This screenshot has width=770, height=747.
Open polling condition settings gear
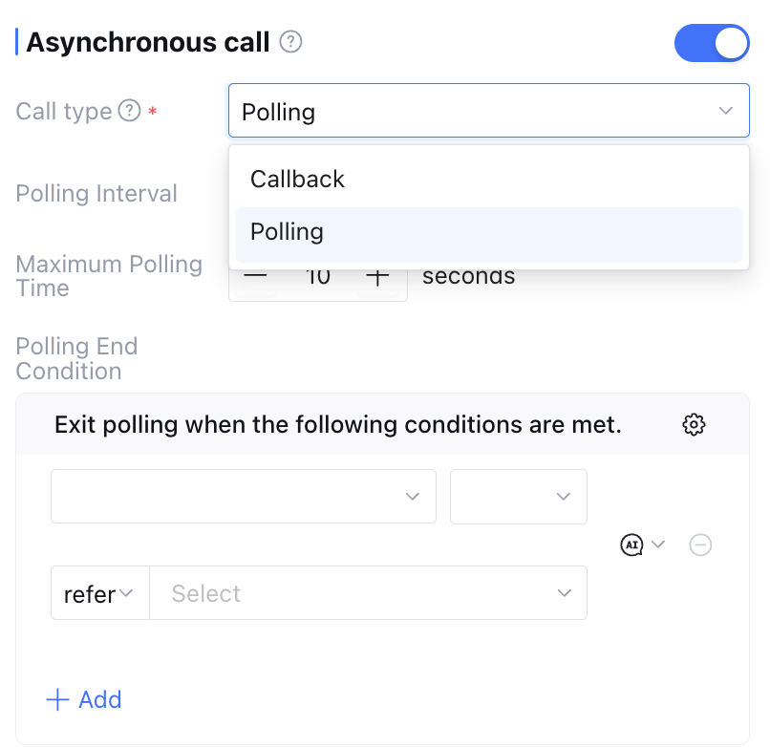tap(694, 425)
